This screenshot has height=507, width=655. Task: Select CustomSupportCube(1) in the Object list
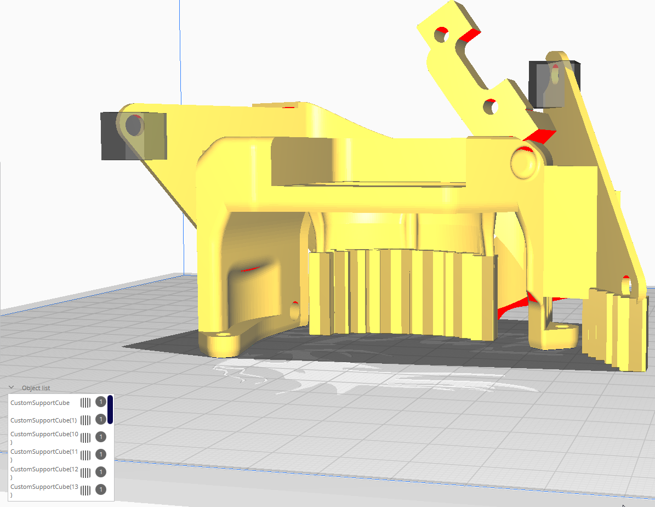click(x=43, y=420)
